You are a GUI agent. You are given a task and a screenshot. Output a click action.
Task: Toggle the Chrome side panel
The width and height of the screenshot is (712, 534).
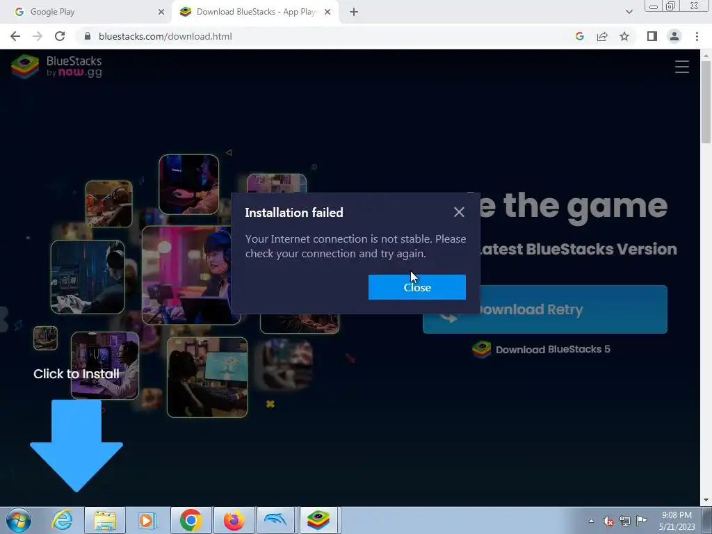coord(652,36)
